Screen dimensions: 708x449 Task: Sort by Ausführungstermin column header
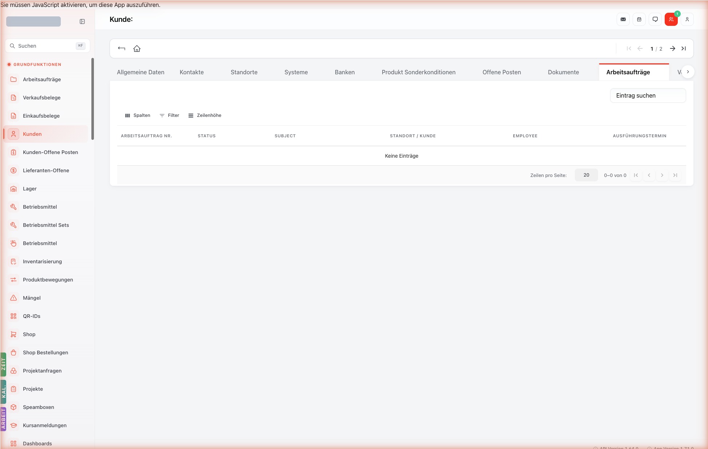(x=640, y=136)
